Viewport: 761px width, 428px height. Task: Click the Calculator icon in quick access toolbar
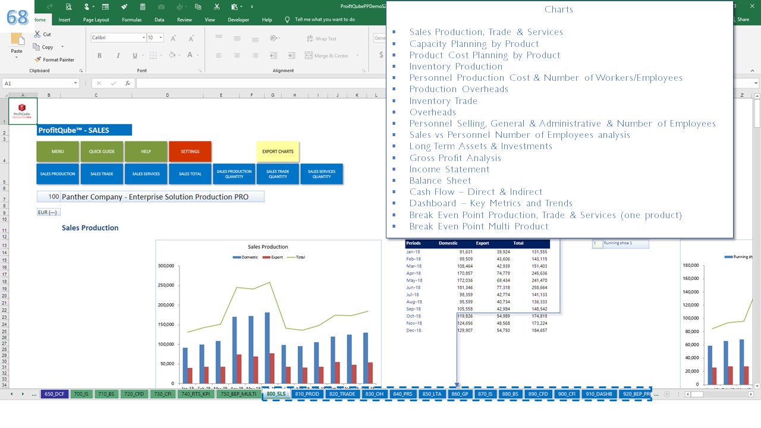click(143, 7)
